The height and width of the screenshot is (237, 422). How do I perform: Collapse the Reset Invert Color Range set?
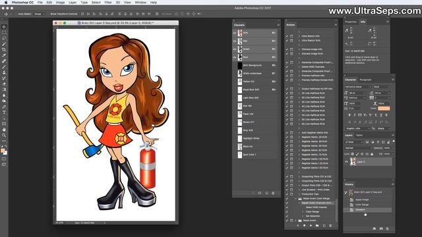click(x=295, y=199)
